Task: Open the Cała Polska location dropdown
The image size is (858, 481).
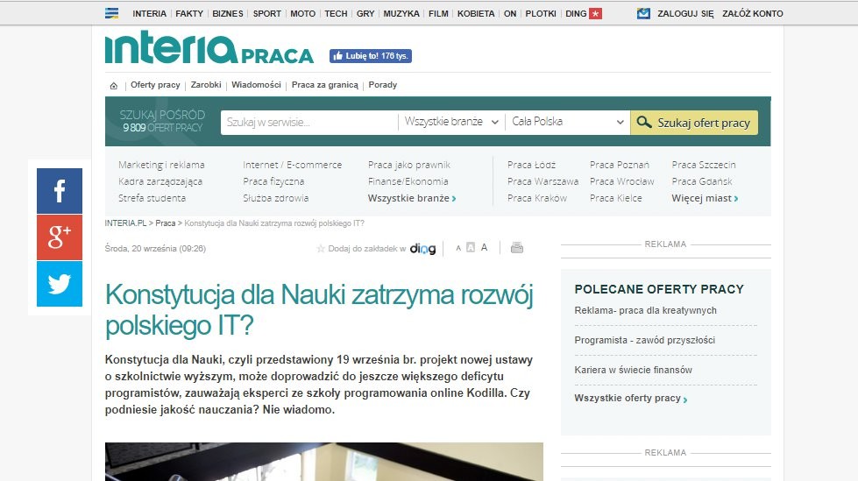Action: pos(568,122)
